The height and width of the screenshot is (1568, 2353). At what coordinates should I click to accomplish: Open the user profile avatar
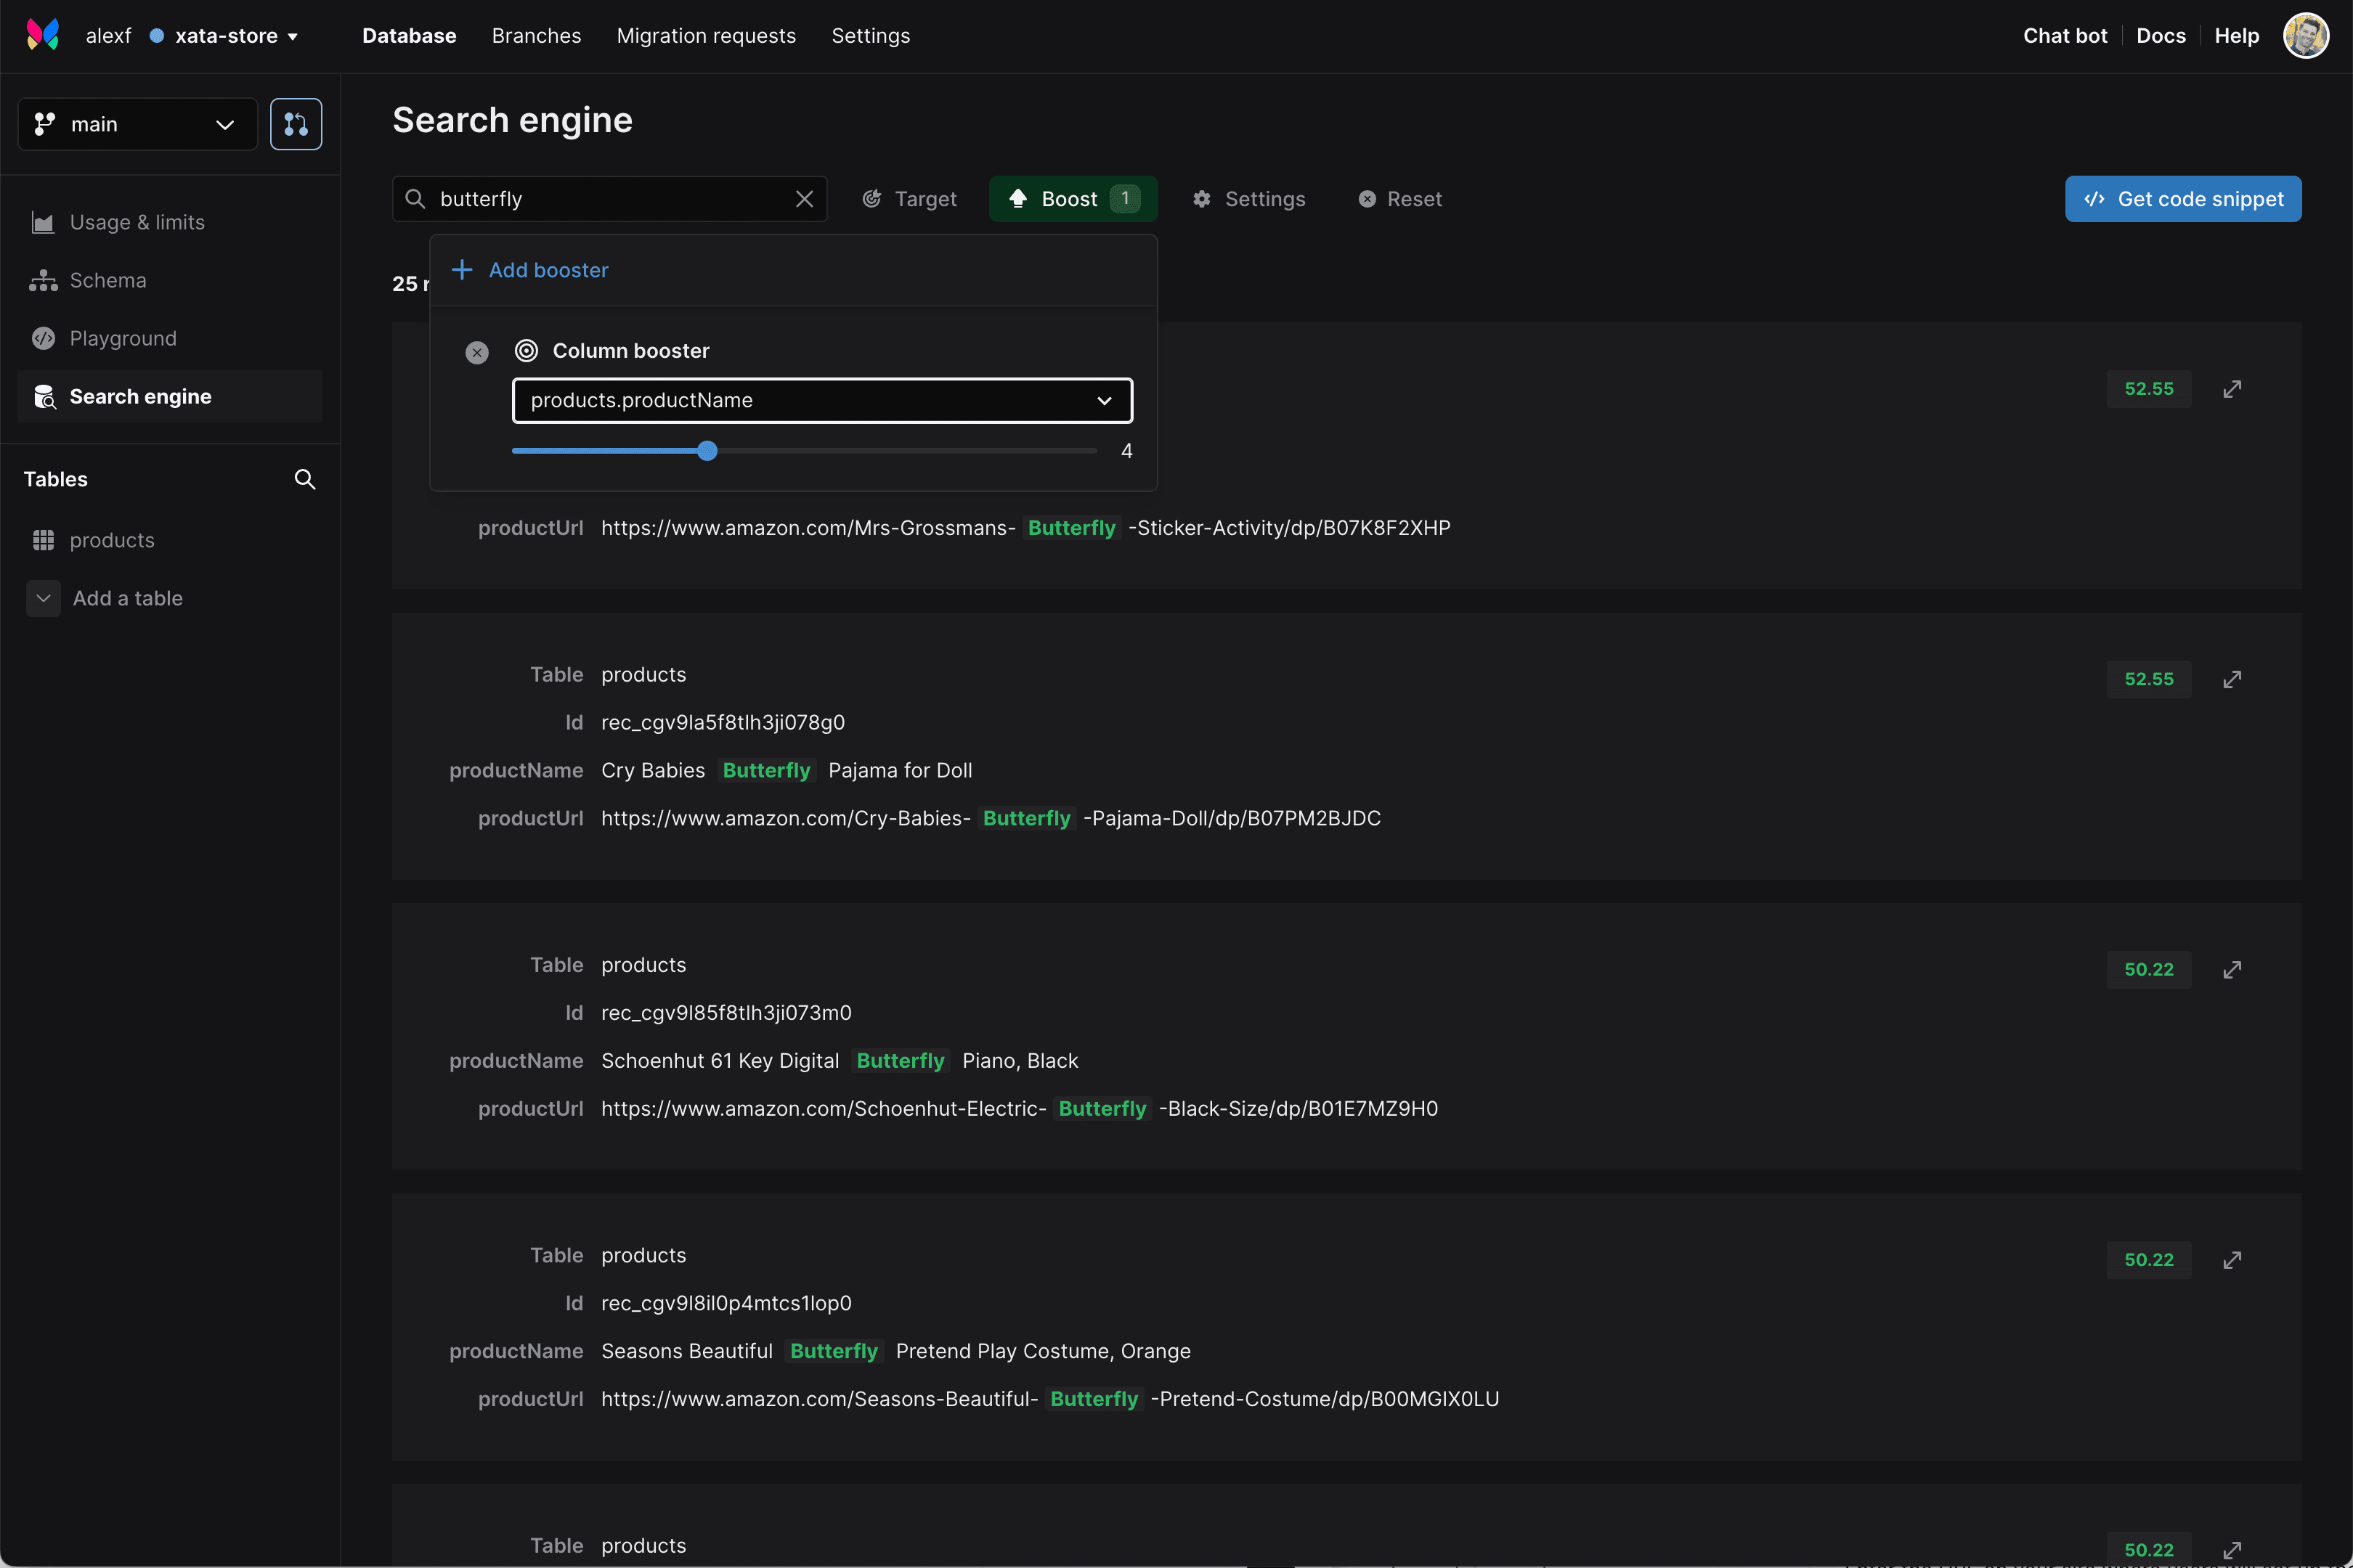(2306, 36)
